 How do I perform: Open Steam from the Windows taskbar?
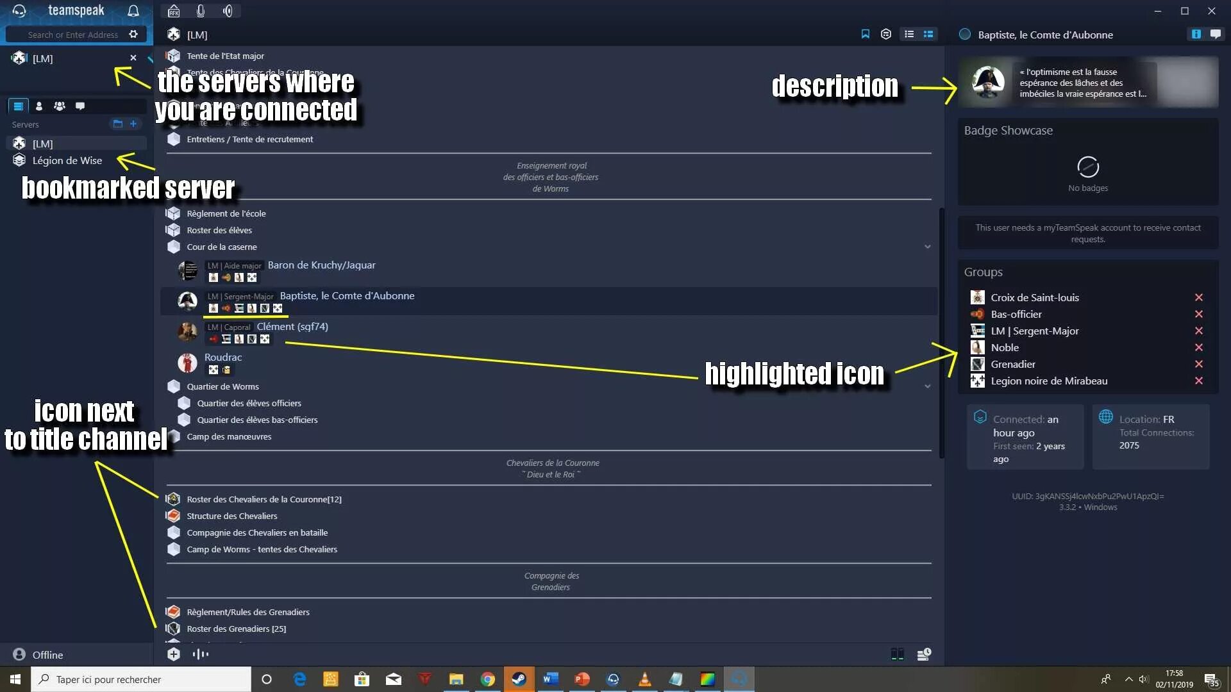pyautogui.click(x=519, y=679)
